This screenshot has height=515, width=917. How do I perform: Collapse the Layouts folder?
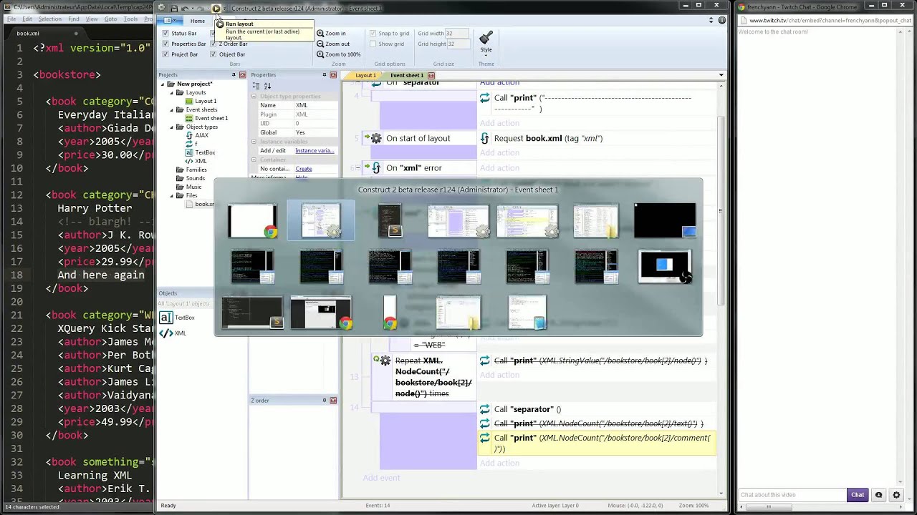tap(172, 92)
